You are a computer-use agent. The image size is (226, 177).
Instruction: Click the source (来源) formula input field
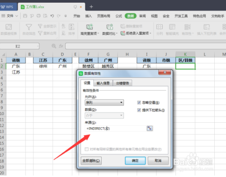(116, 129)
